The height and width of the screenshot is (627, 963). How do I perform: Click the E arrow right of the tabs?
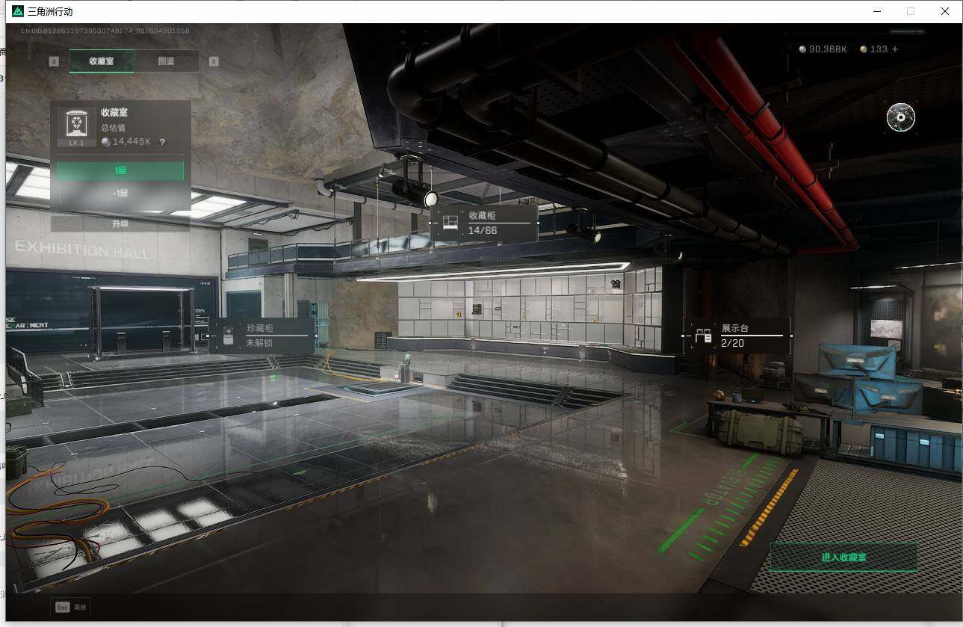(215, 61)
